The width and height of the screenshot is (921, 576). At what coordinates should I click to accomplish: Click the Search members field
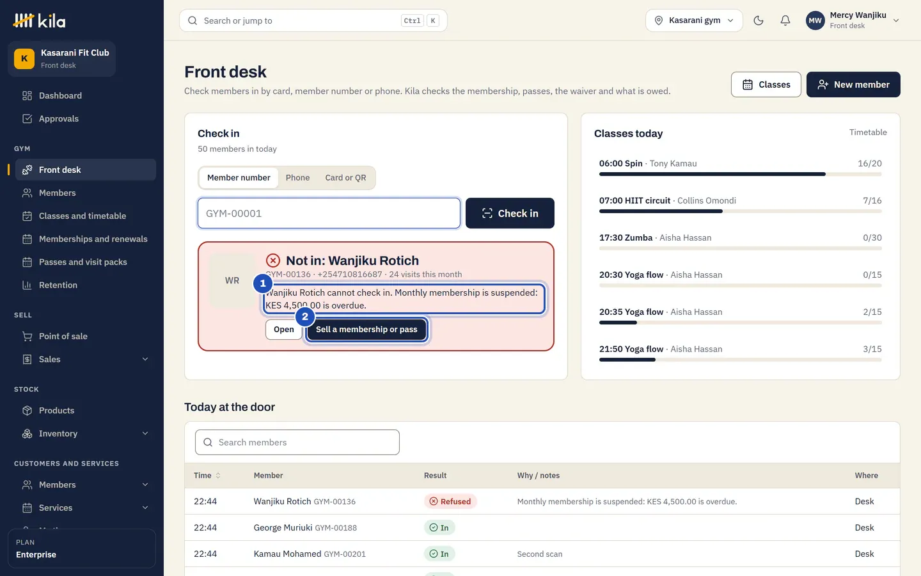tap(297, 442)
